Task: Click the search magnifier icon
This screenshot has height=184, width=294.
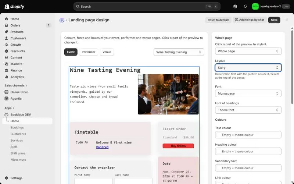Action: 78,6
